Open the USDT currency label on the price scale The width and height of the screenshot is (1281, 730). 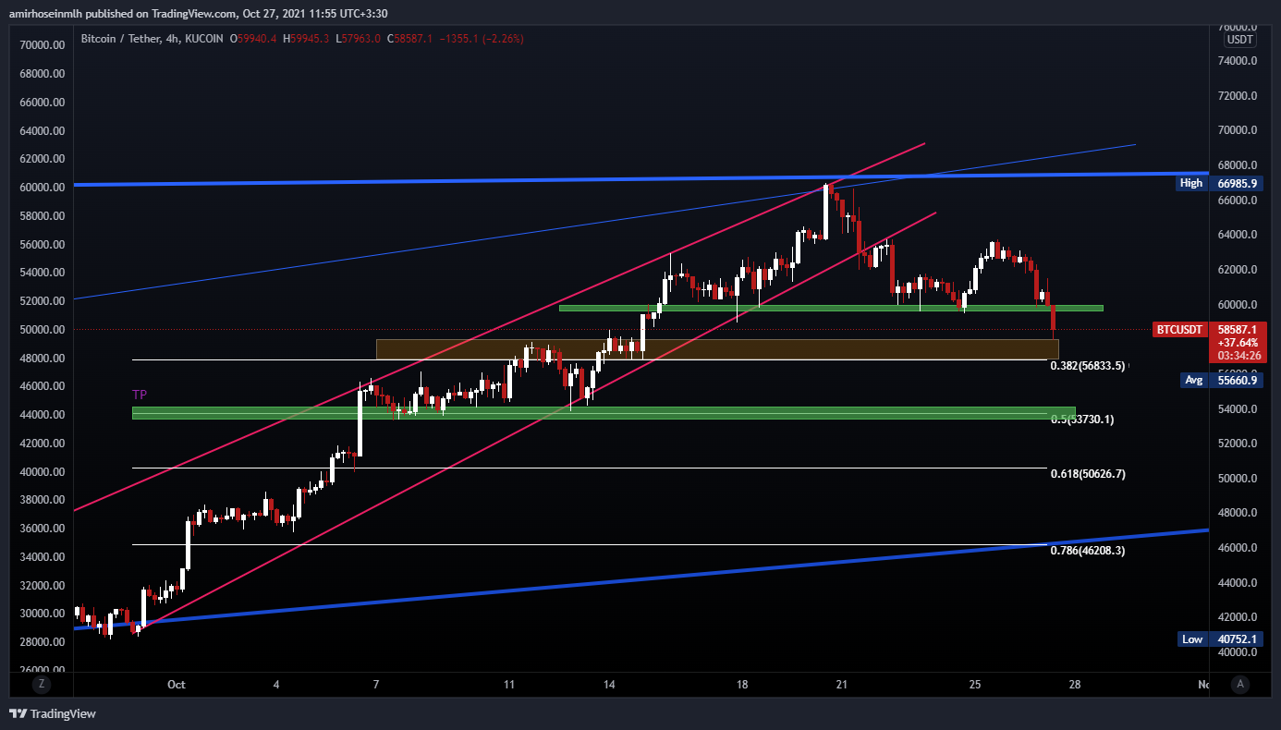point(1239,40)
